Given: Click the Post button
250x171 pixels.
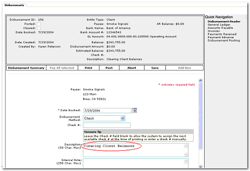Looking at the screenshot, I should click(109, 68).
